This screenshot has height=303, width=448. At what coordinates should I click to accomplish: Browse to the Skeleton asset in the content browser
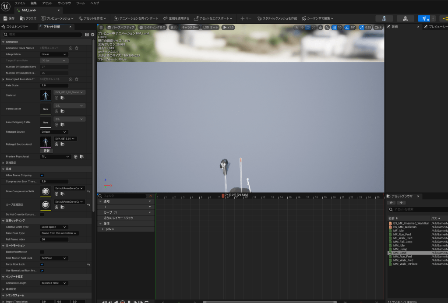[62, 99]
